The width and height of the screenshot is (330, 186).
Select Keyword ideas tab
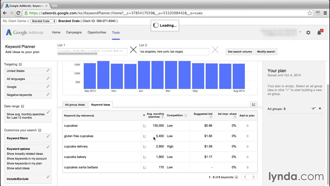pyautogui.click(x=101, y=105)
